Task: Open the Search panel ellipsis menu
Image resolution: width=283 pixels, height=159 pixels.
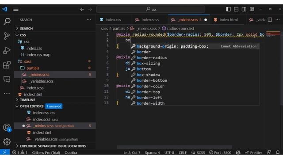Action: (89, 19)
